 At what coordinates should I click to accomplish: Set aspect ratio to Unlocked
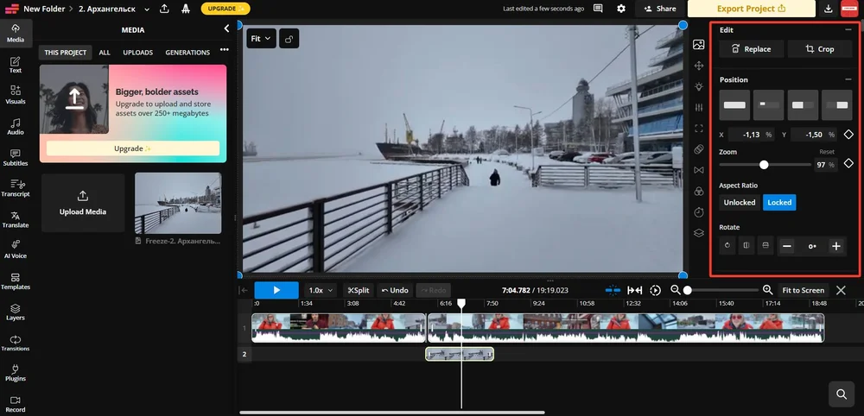pyautogui.click(x=740, y=203)
